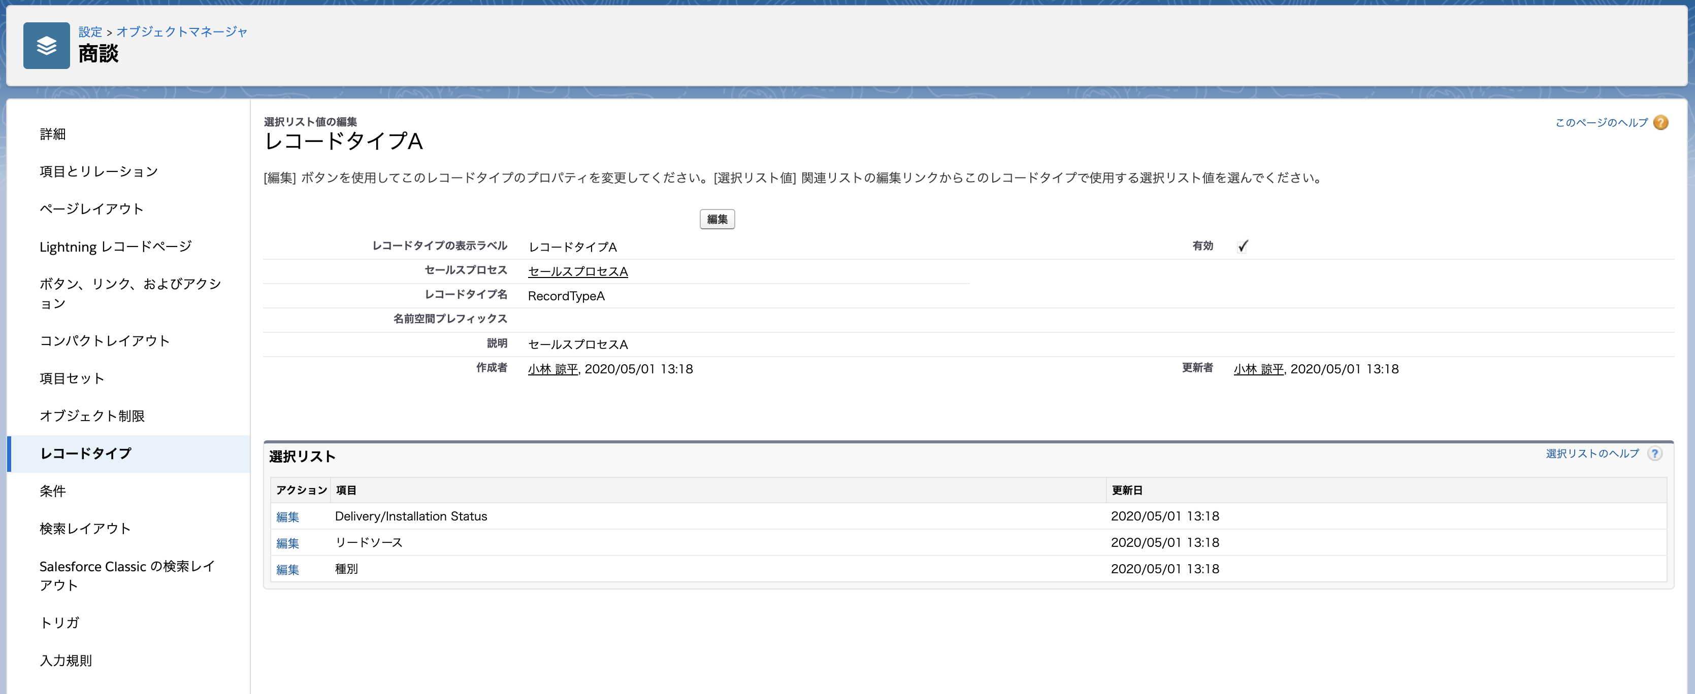The image size is (1695, 694).
Task: Open オブジェクトマネージャ from the breadcrumb
Action: 182,31
